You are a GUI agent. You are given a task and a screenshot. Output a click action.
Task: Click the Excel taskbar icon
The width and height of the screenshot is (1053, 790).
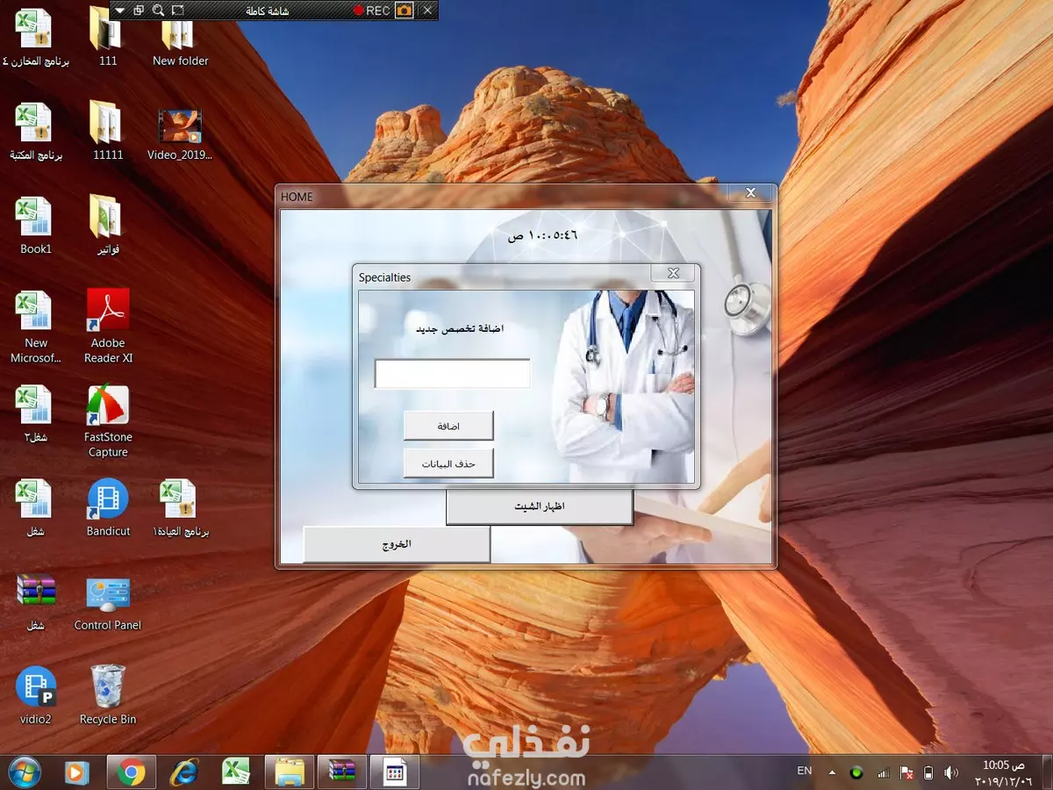coord(237,772)
